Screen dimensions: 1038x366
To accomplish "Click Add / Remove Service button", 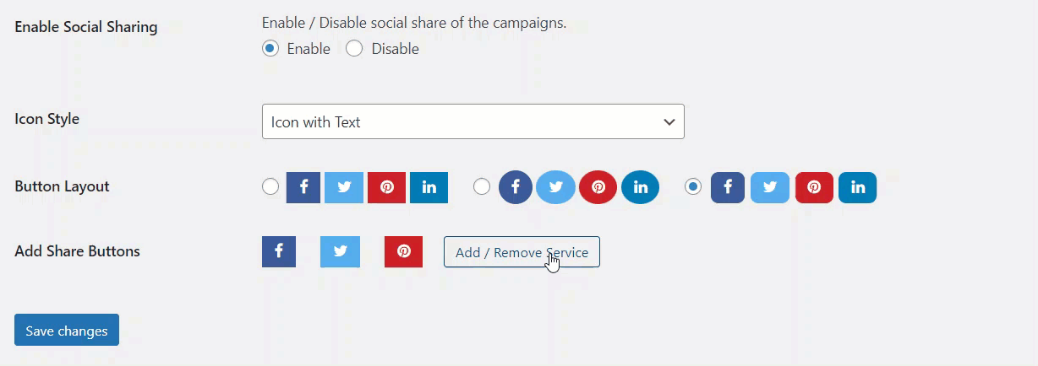I will coord(522,252).
